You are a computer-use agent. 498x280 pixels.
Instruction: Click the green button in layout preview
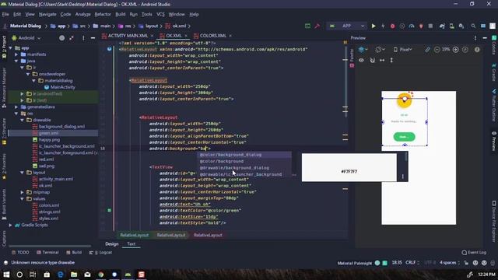coord(404,137)
